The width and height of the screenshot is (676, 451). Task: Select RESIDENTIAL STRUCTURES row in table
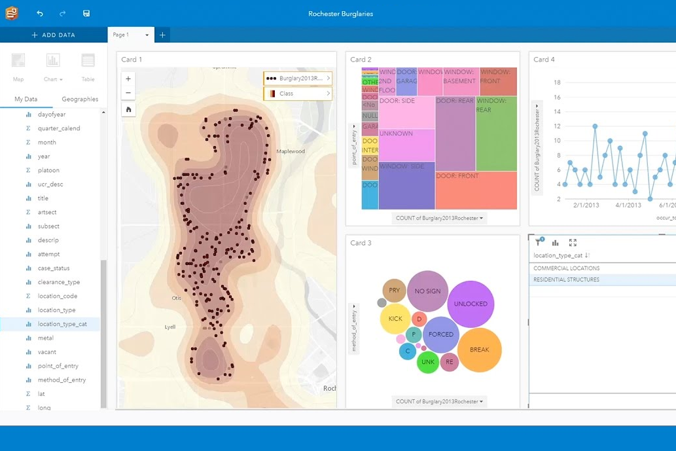pos(567,280)
